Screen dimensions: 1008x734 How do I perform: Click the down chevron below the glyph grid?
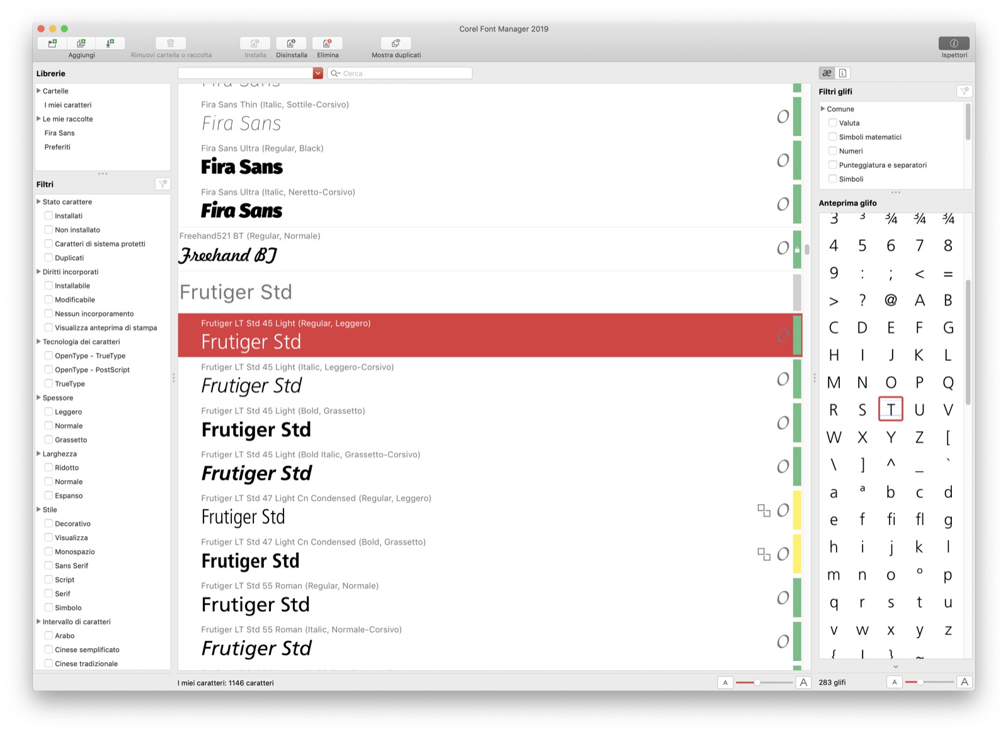click(895, 666)
